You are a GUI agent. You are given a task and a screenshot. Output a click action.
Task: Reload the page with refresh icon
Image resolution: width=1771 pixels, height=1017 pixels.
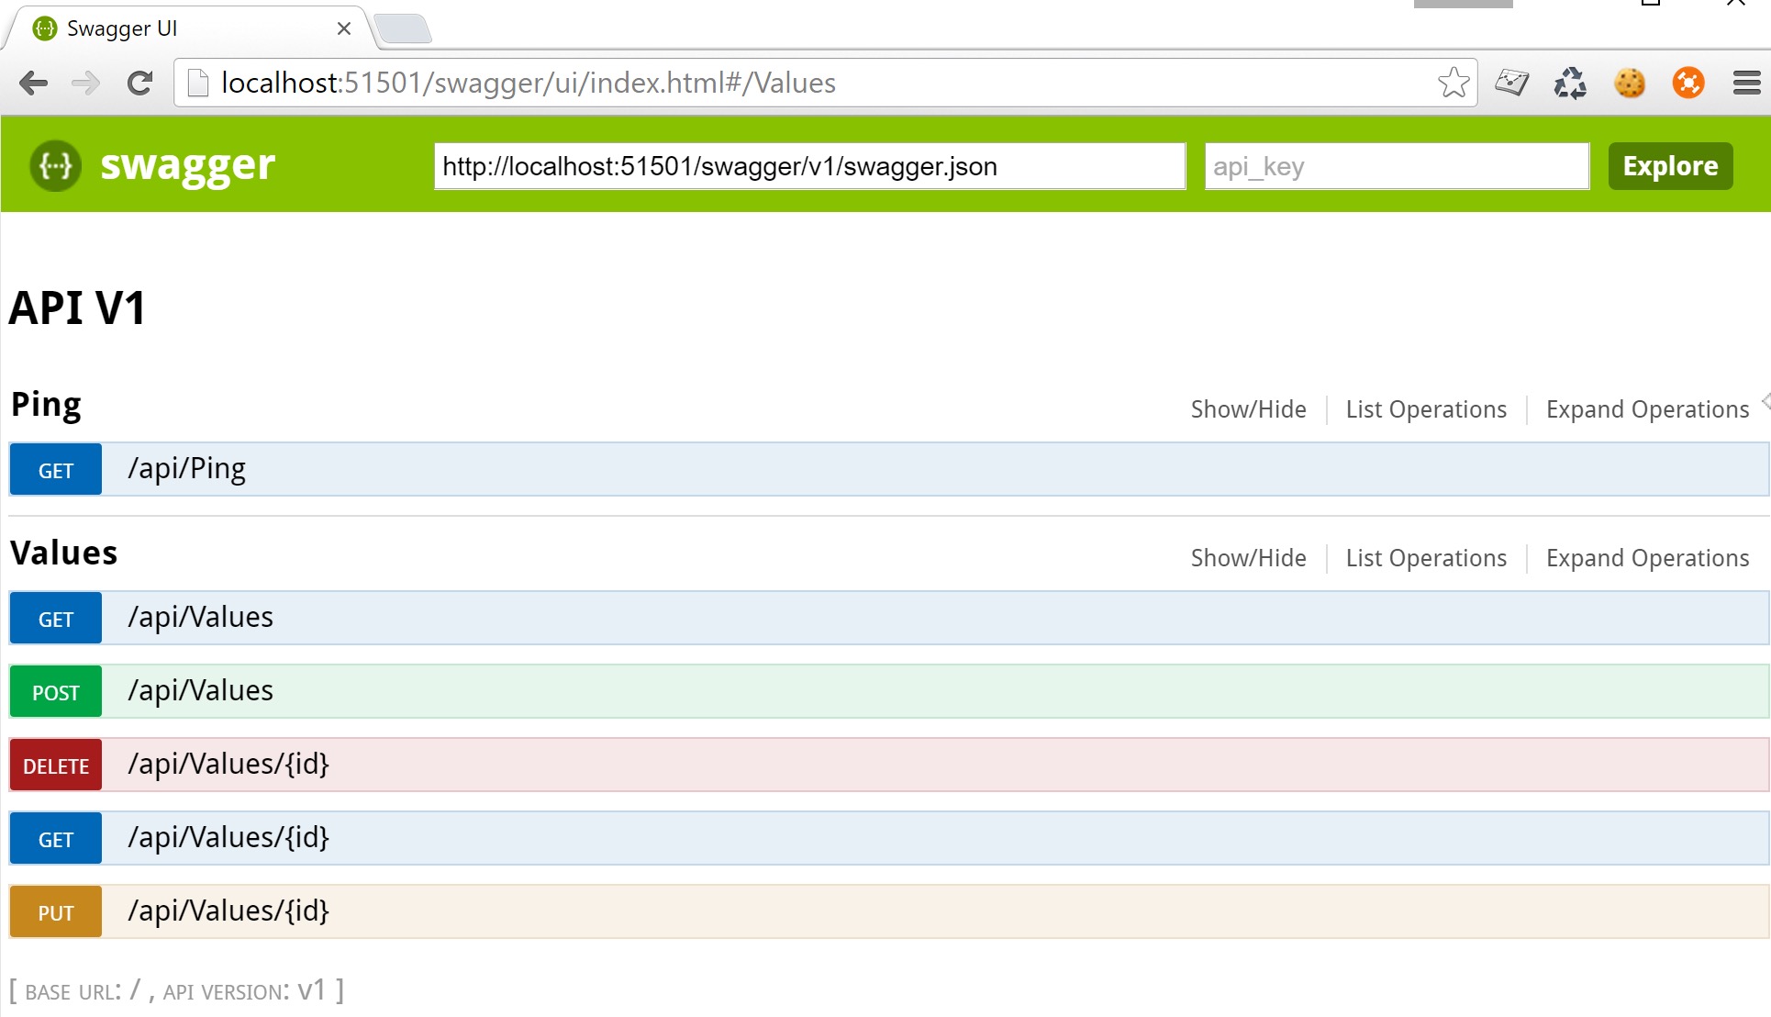tap(139, 84)
